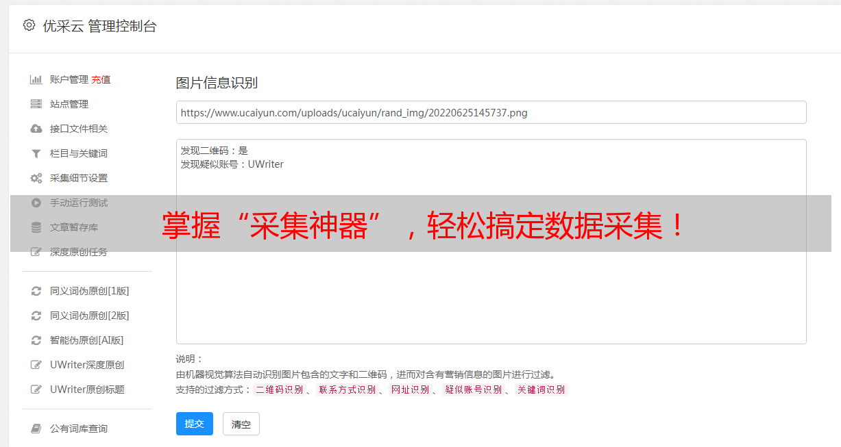Click the edit icon for UWriter原创标题

click(36, 389)
